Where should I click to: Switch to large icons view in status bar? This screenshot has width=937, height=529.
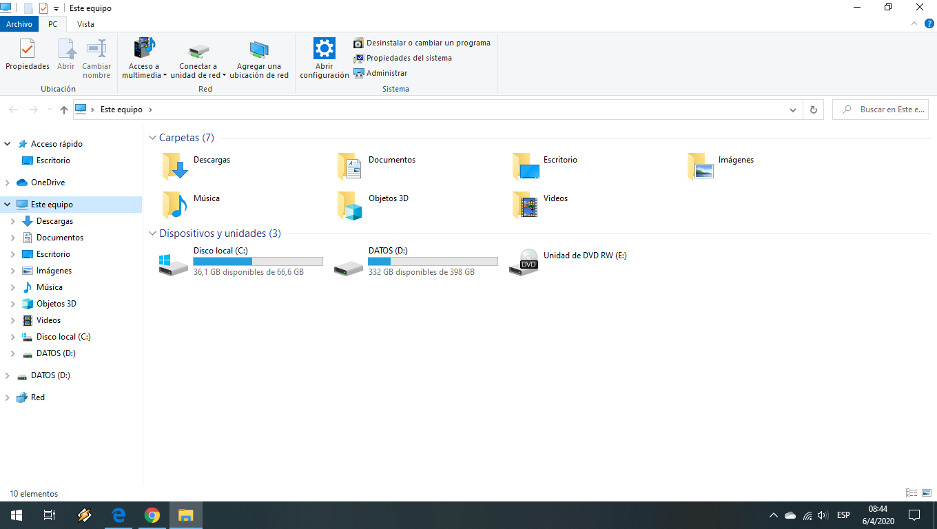point(927,493)
